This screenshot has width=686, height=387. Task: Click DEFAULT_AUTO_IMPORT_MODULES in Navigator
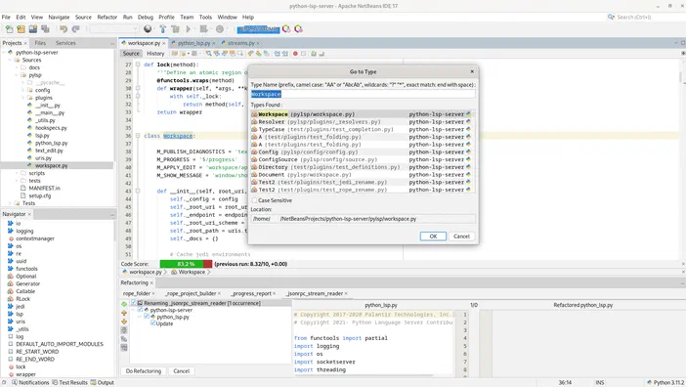(60, 344)
